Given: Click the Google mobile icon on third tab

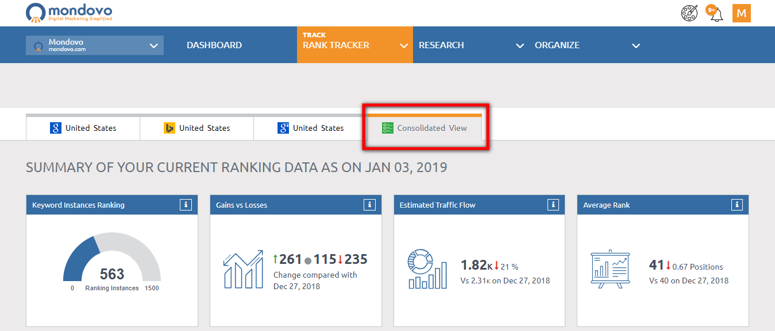Looking at the screenshot, I should (283, 128).
